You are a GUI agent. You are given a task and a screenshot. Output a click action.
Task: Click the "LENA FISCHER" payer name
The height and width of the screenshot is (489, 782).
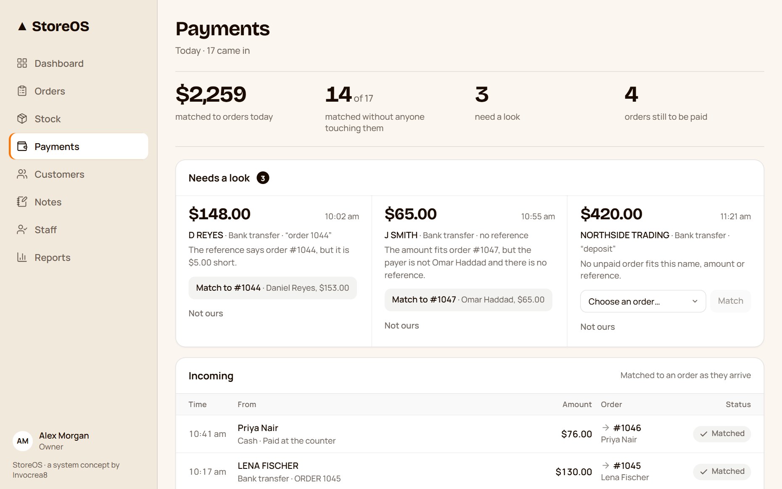click(x=268, y=466)
